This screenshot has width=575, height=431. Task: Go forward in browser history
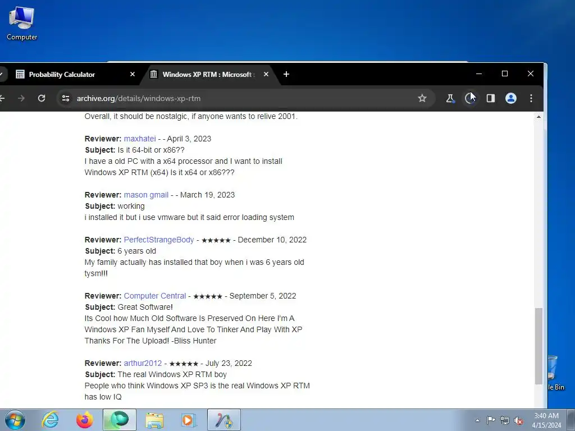tap(21, 98)
